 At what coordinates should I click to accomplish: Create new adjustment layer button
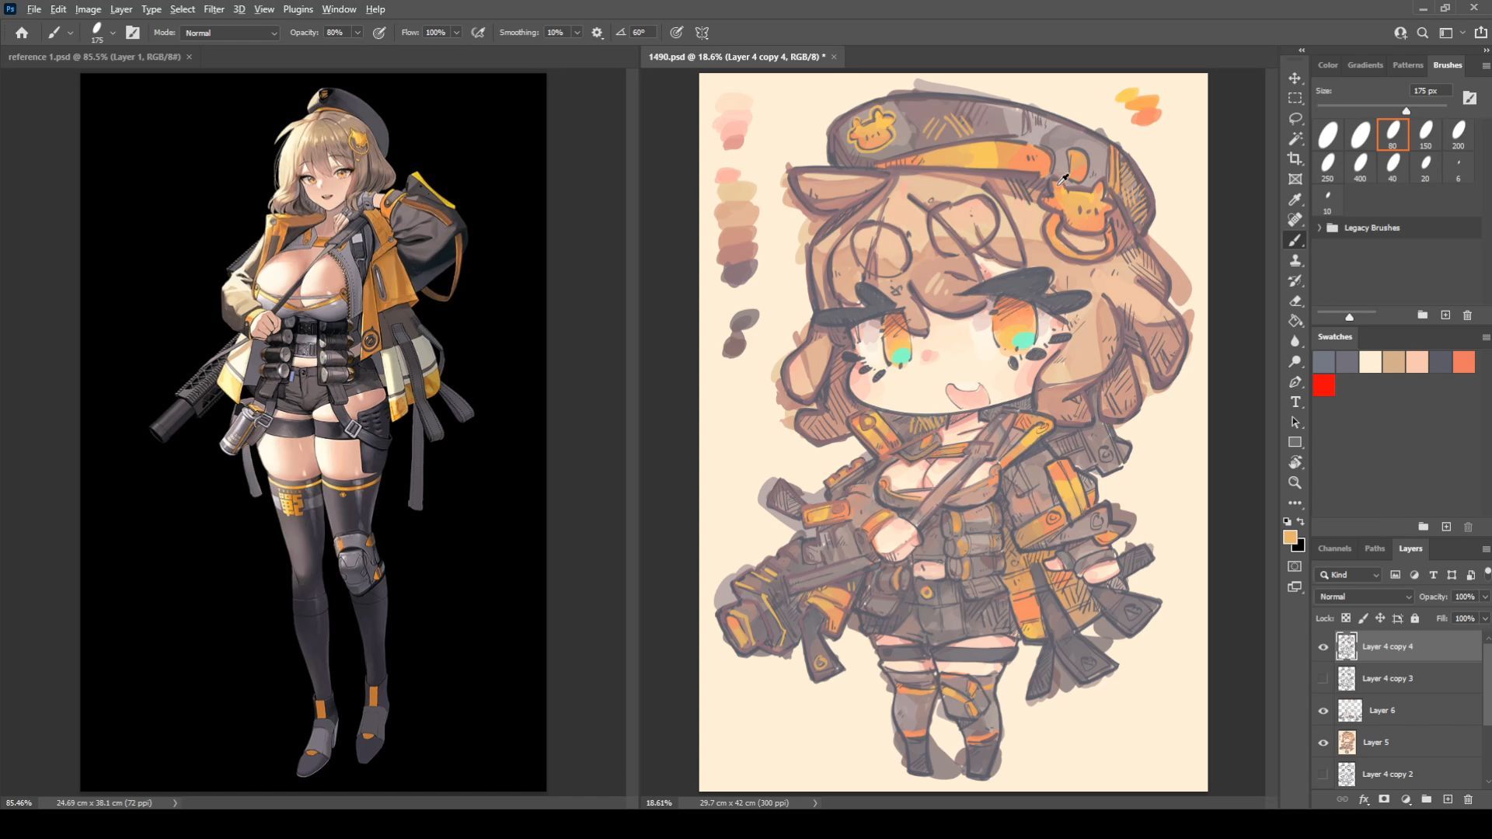(x=1405, y=799)
